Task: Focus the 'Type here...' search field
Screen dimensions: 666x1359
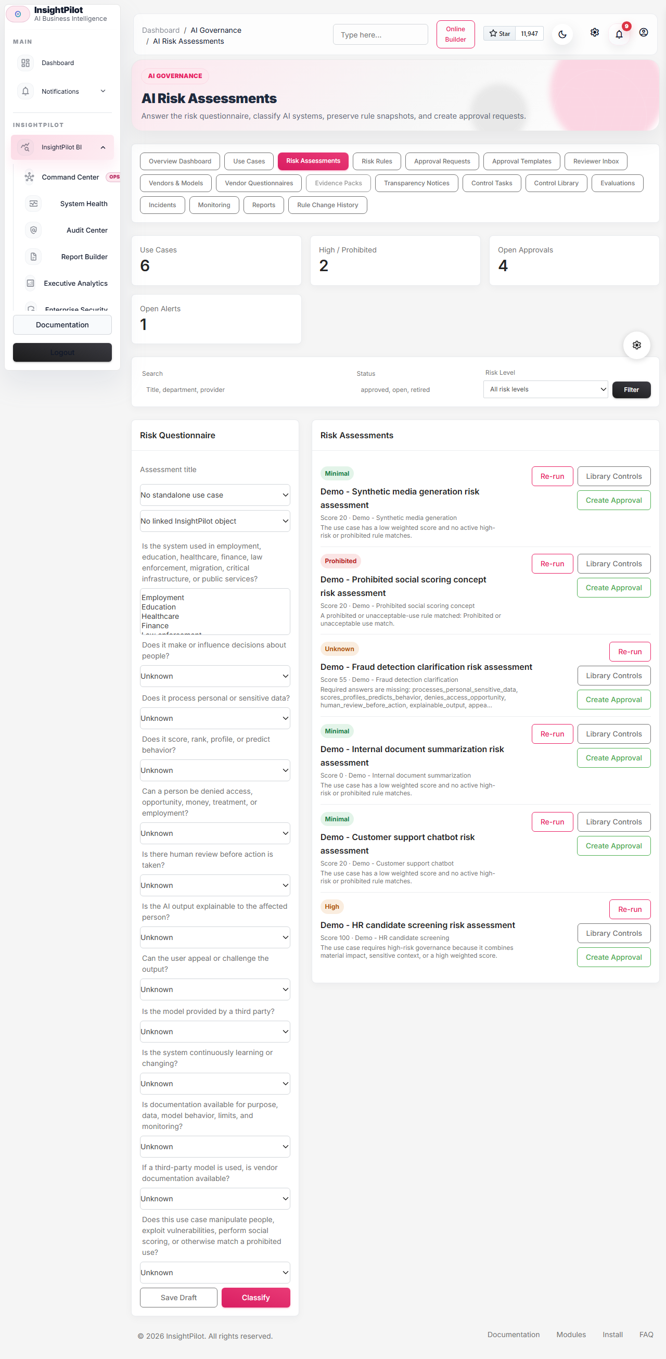Action: click(x=380, y=35)
